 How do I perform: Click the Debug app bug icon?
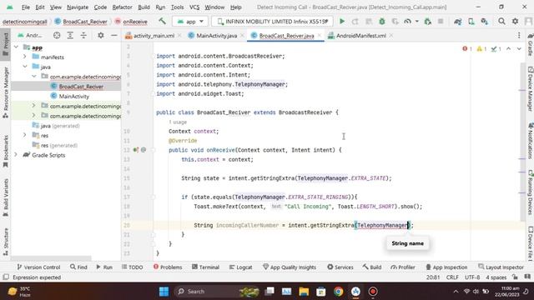(x=382, y=22)
